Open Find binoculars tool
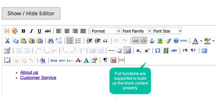 (x=51, y=41)
